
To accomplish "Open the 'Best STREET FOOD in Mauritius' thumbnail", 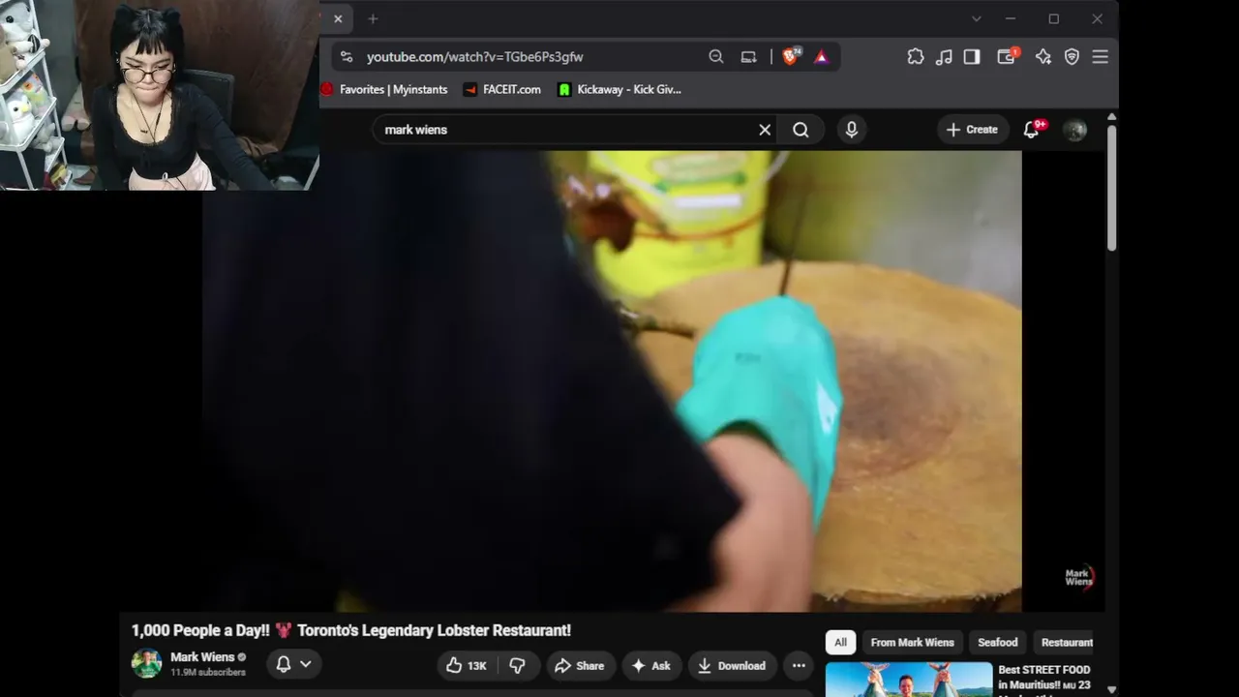I will click(909, 679).
